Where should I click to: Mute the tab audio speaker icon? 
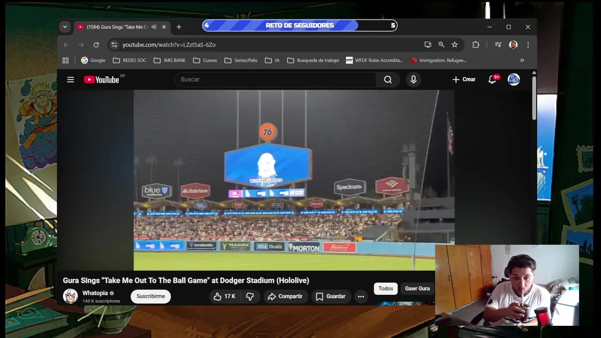(x=154, y=27)
